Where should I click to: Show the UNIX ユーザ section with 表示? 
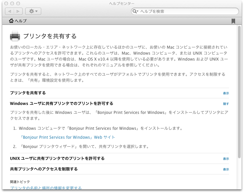point(226,159)
